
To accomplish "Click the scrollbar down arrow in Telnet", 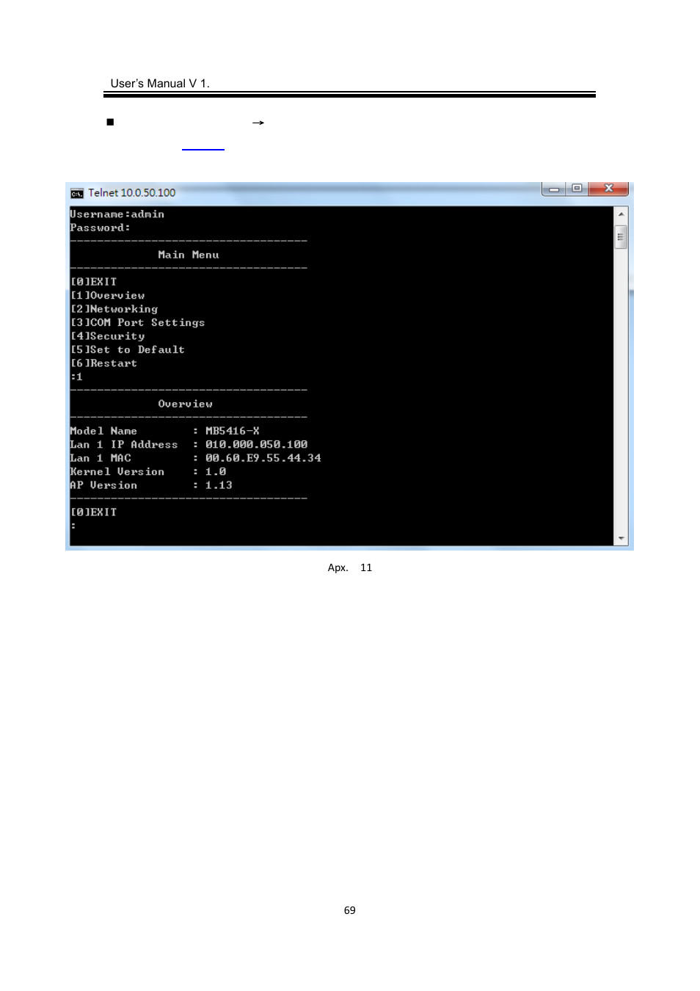I will click(621, 538).
